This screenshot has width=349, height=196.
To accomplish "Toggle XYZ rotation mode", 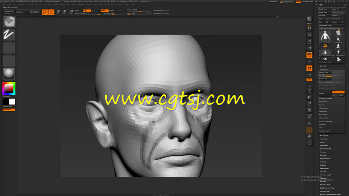I will click(309, 80).
